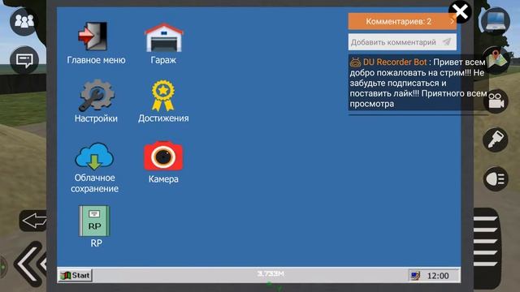The width and height of the screenshot is (520, 292).
Task: Click the system tray computer icon
Action: tap(415, 276)
